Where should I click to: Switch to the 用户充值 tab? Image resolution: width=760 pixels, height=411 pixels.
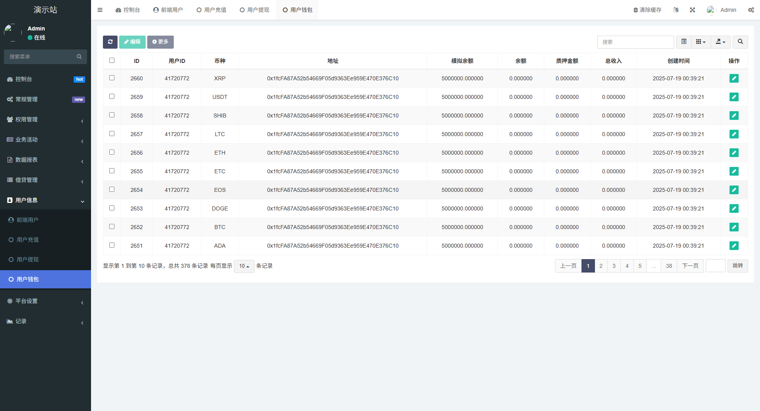tap(211, 9)
